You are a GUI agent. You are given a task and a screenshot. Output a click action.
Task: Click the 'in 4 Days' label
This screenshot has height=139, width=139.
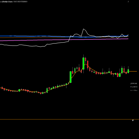[134, 90]
